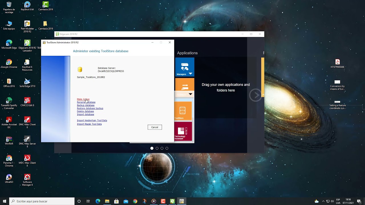The image size is (365, 205).
Task: Show hidden system tray icons
Action: 323,201
